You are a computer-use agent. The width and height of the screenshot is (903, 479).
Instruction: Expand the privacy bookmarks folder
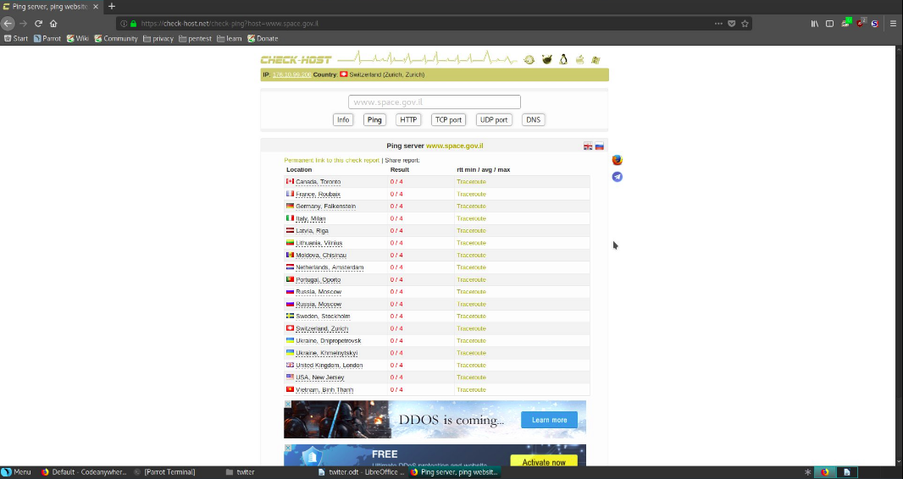pos(158,39)
